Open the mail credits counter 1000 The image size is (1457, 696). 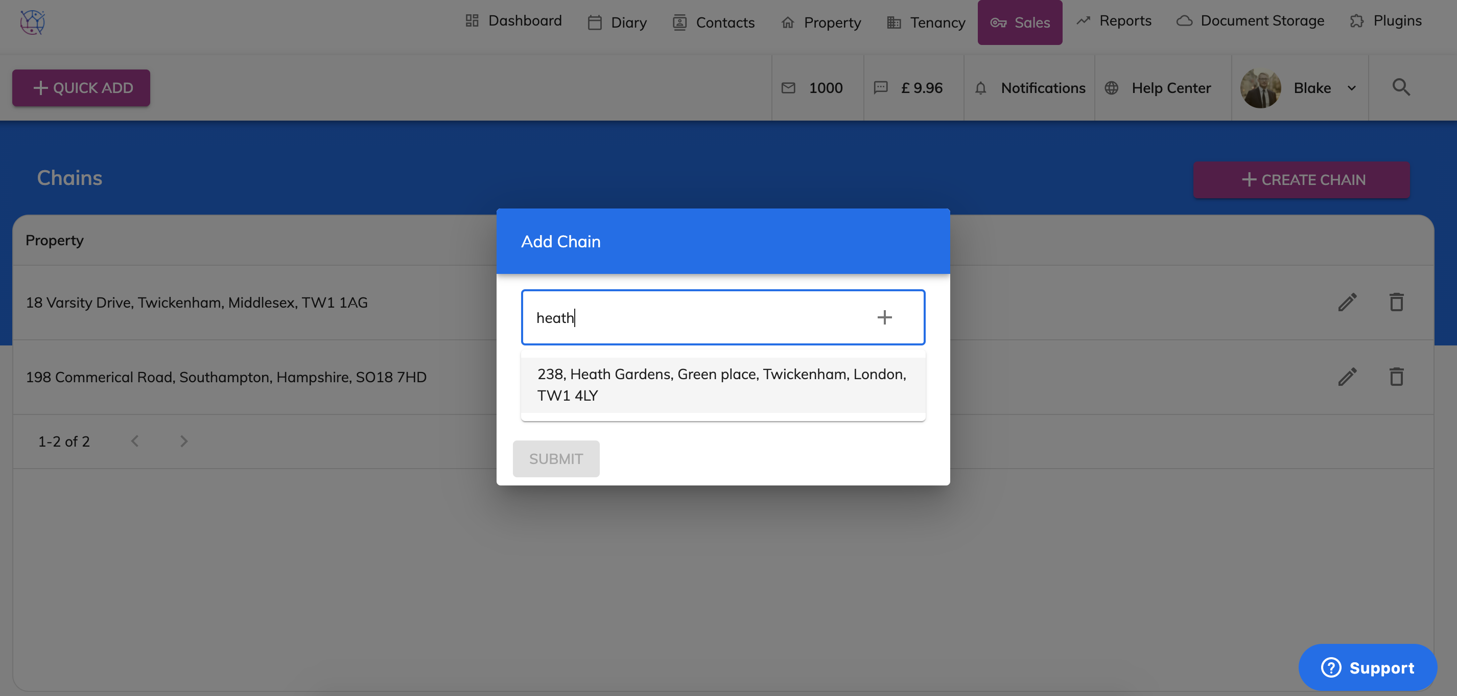click(813, 88)
